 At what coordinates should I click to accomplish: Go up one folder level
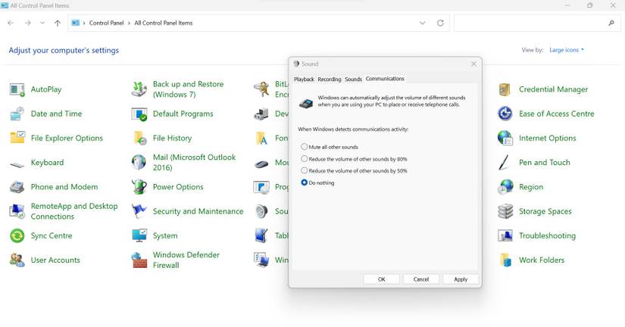pyautogui.click(x=58, y=23)
